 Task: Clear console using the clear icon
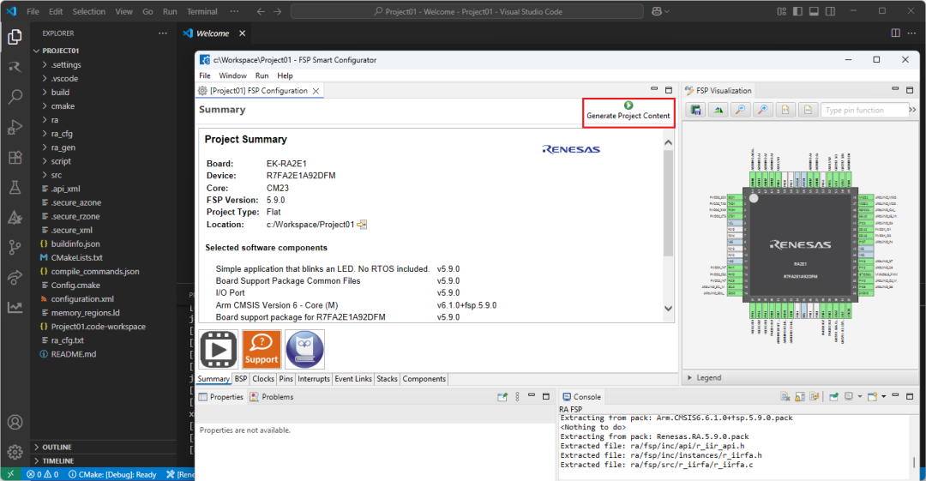click(x=785, y=397)
